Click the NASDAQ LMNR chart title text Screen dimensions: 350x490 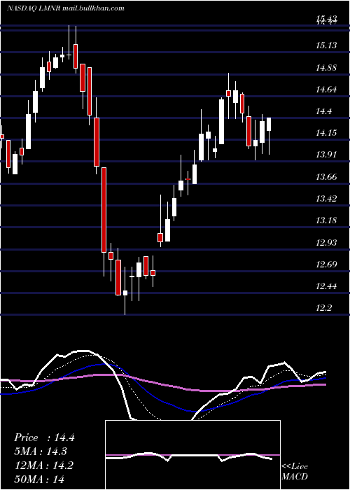(65, 8)
